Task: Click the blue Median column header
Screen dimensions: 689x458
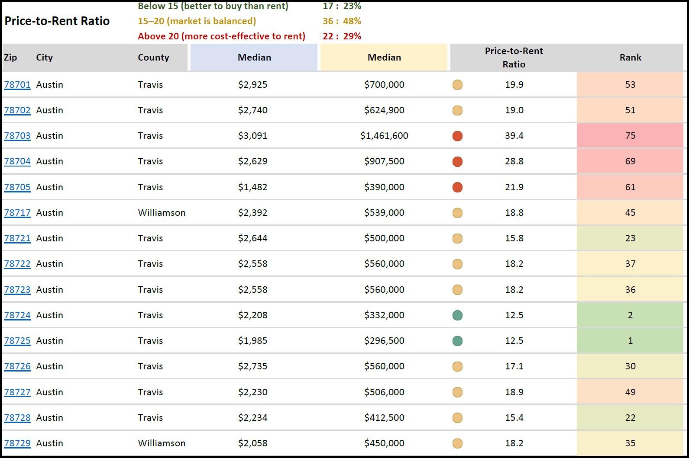Action: coord(254,58)
